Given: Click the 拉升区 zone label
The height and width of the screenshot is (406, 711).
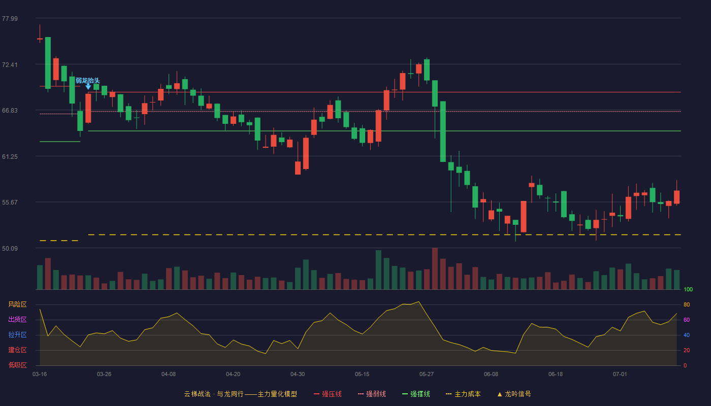Looking at the screenshot, I should click(17, 335).
